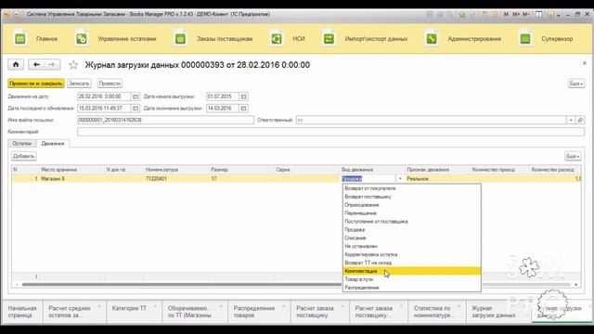594x334 pixels.
Task: Click the 71220401 номенклатура cell
Action: pos(176,178)
